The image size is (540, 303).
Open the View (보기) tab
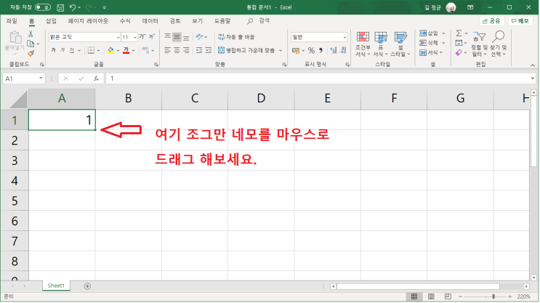pos(198,21)
